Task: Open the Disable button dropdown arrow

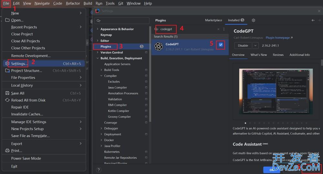Action: [255, 46]
